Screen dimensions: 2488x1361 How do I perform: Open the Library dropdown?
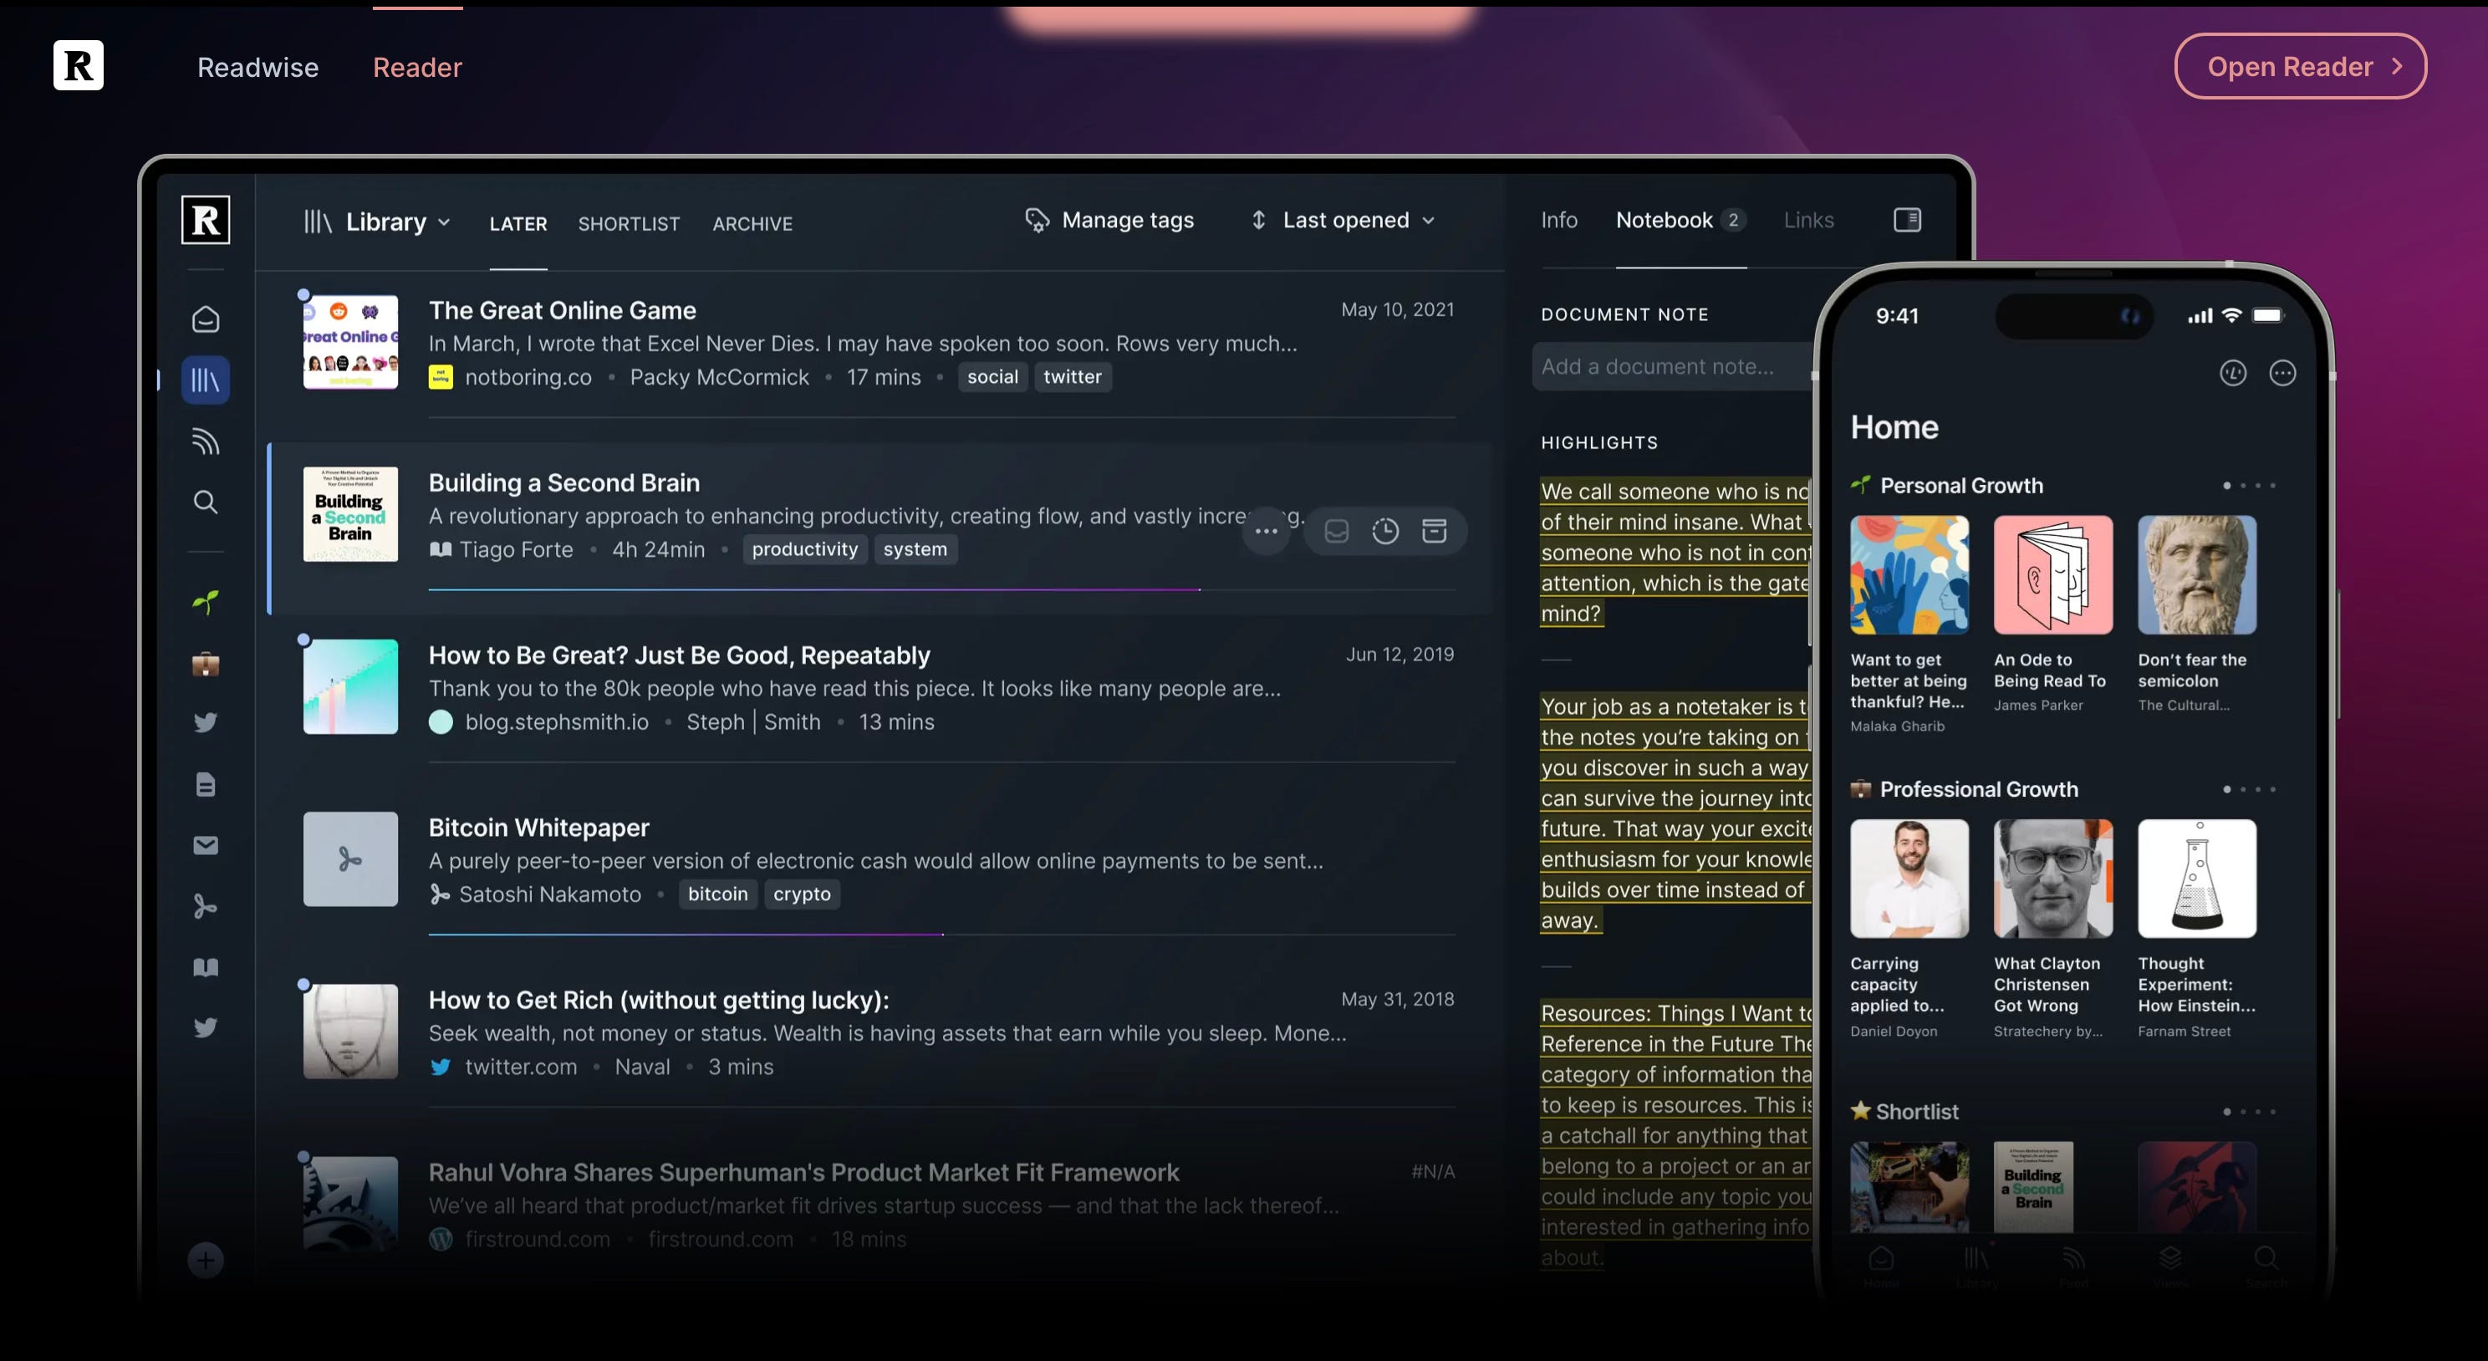pos(378,222)
